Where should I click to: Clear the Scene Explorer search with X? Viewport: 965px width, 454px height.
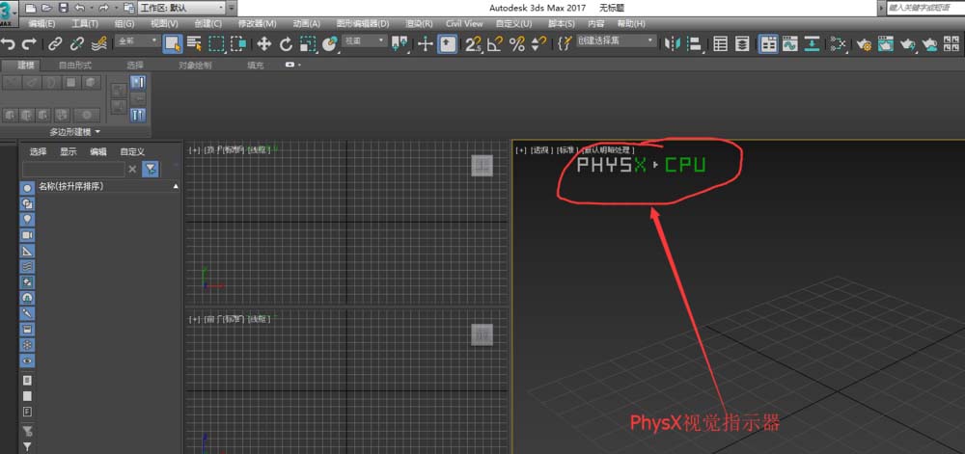(x=132, y=169)
